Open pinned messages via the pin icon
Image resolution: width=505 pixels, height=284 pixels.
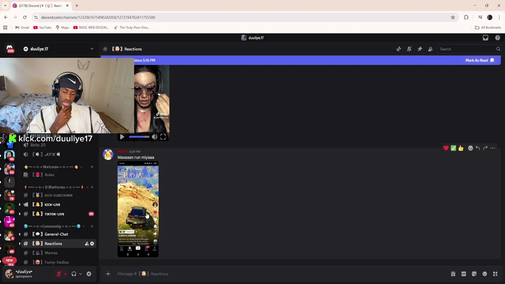point(420,49)
